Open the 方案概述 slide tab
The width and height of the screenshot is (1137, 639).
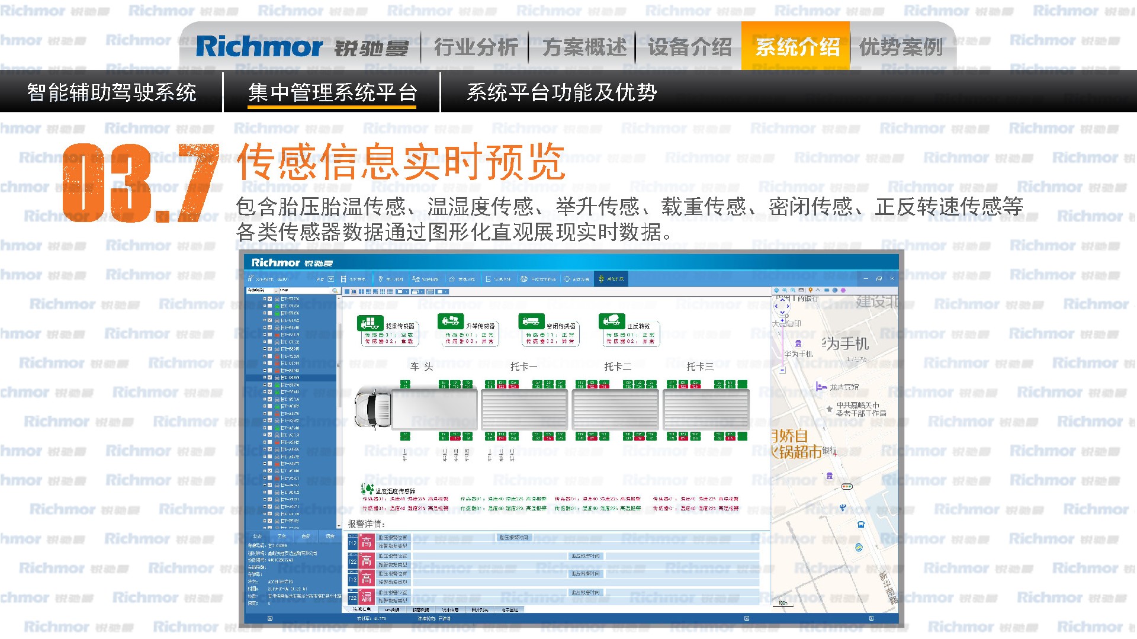[584, 47]
